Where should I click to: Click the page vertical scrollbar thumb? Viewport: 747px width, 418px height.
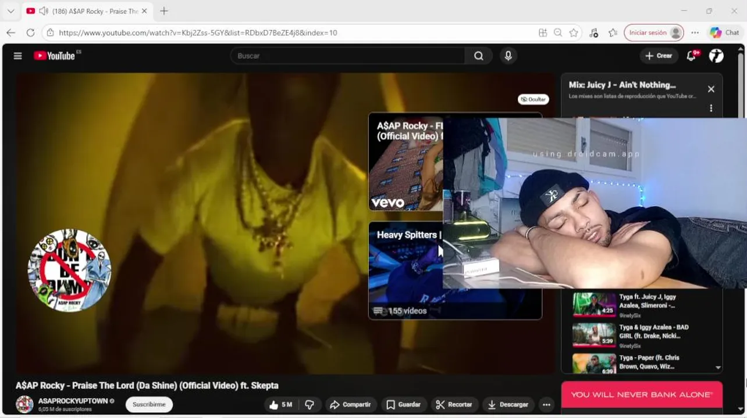click(x=741, y=87)
